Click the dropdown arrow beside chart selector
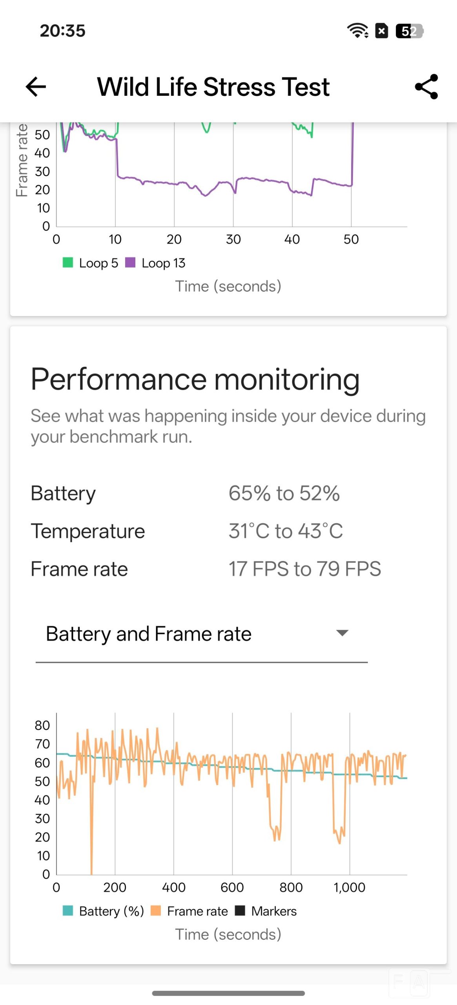The image size is (457, 1005). point(342,633)
